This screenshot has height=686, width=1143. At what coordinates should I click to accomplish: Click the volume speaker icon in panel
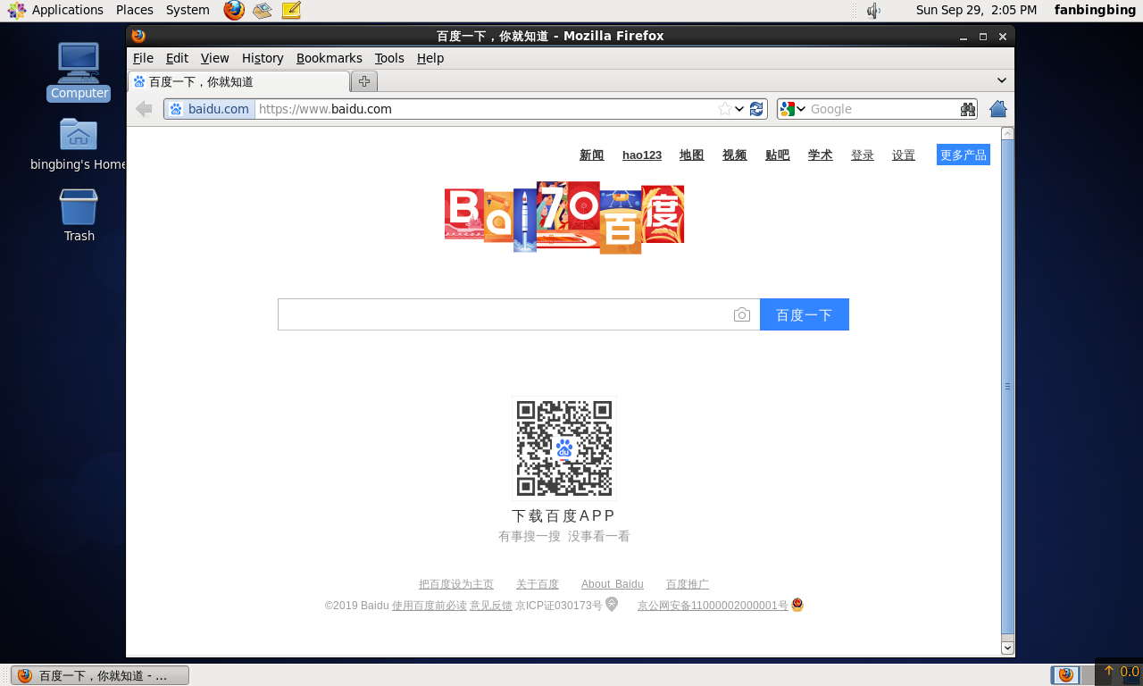873,10
